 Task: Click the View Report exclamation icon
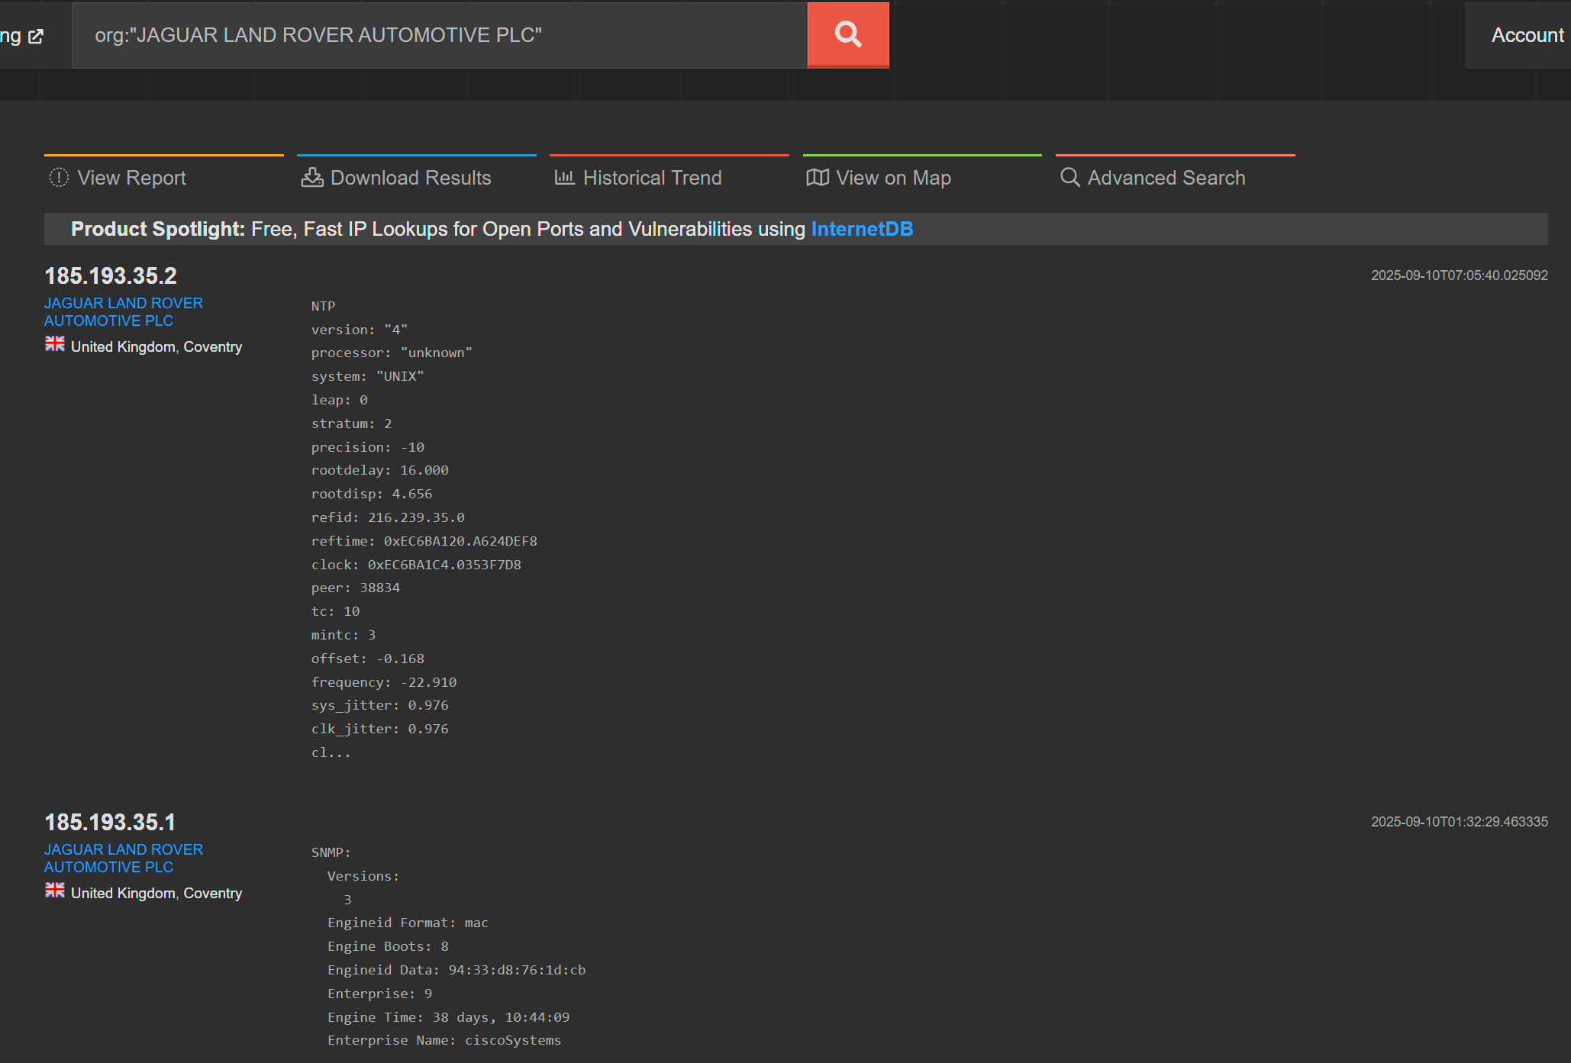pyautogui.click(x=59, y=178)
